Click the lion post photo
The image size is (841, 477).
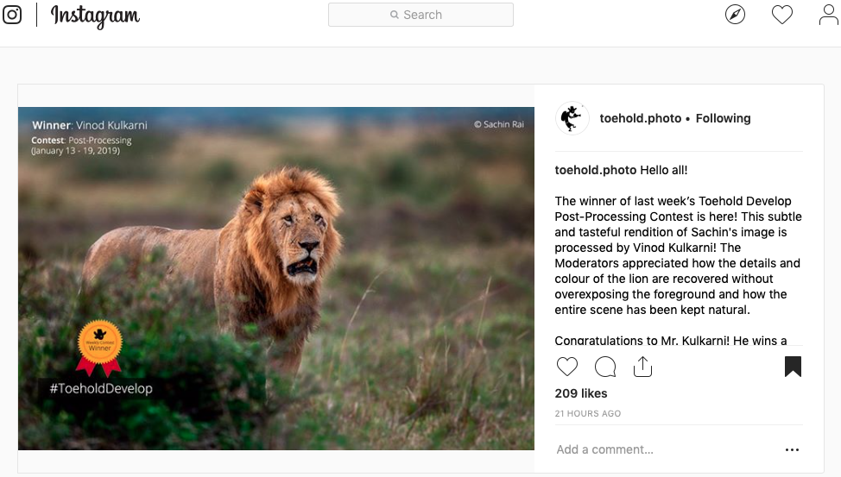(276, 278)
